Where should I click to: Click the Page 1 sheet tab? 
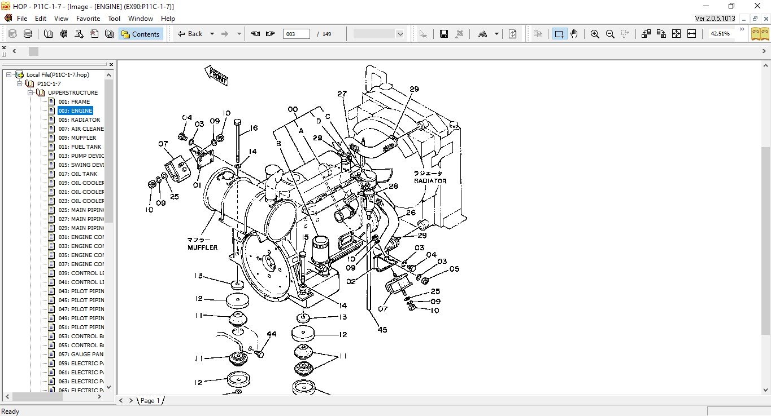pyautogui.click(x=150, y=400)
